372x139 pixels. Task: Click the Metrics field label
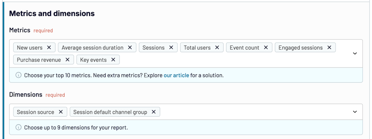click(20, 30)
